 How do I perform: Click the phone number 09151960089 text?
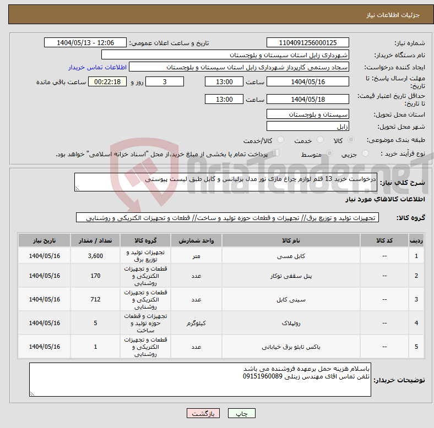coord(262,376)
